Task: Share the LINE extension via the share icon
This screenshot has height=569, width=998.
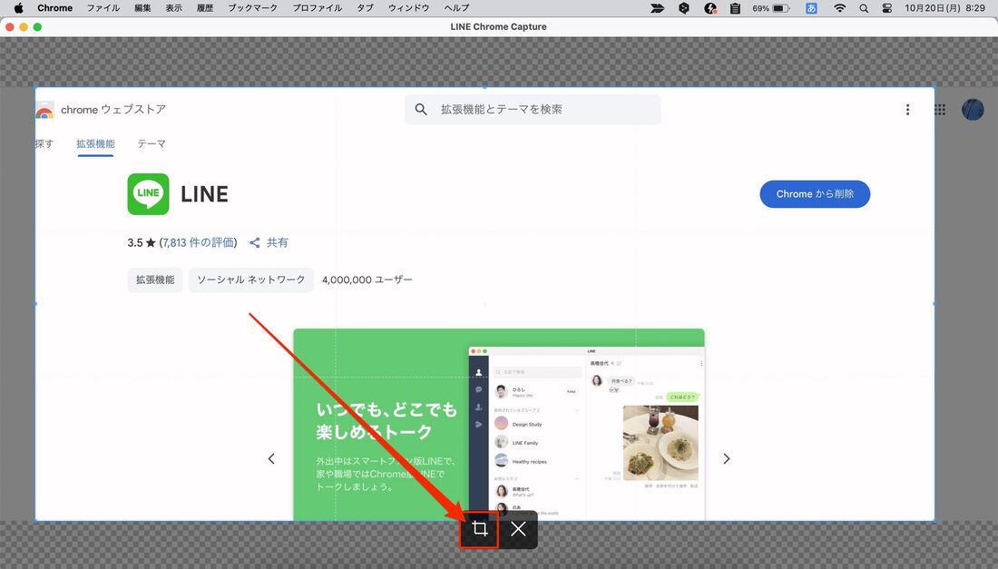Action: click(x=255, y=242)
